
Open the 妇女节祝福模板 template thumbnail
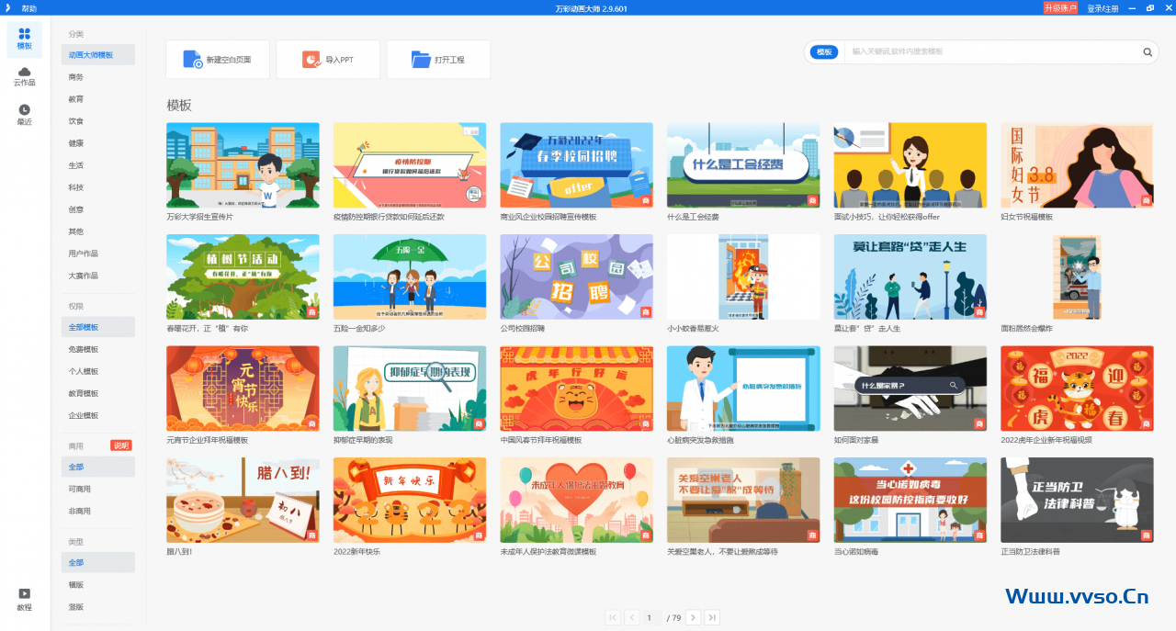coord(1077,165)
